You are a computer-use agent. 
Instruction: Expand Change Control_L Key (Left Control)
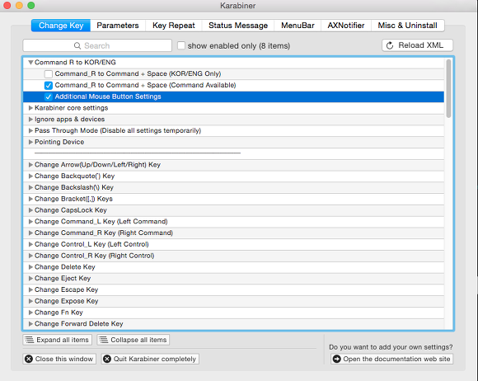pyautogui.click(x=30, y=244)
